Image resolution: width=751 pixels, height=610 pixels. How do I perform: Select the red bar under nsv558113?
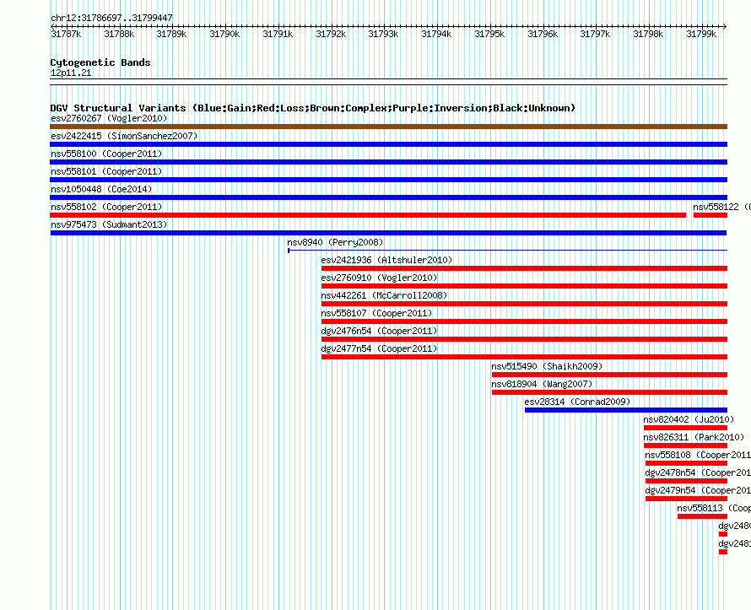coord(703,516)
